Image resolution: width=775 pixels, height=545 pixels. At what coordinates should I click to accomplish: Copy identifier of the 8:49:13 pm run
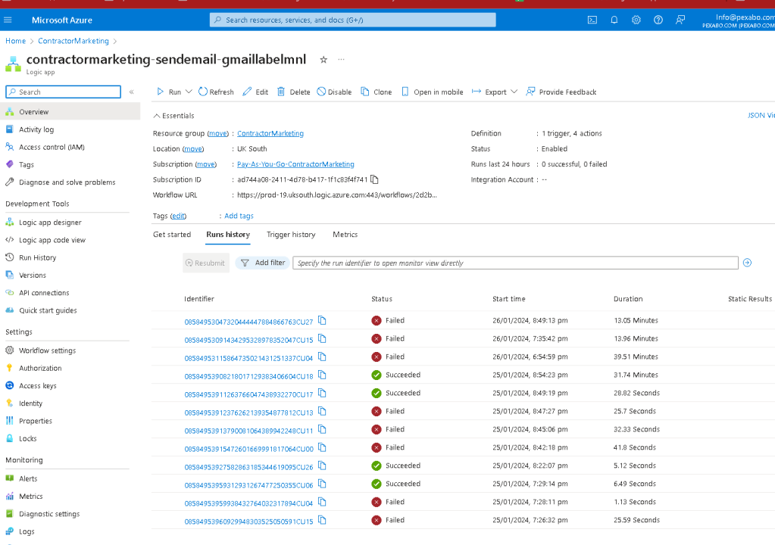322,320
